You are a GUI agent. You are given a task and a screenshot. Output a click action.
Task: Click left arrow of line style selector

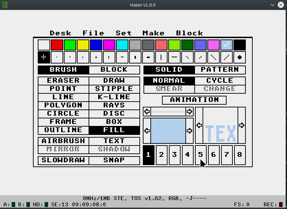point(147,112)
